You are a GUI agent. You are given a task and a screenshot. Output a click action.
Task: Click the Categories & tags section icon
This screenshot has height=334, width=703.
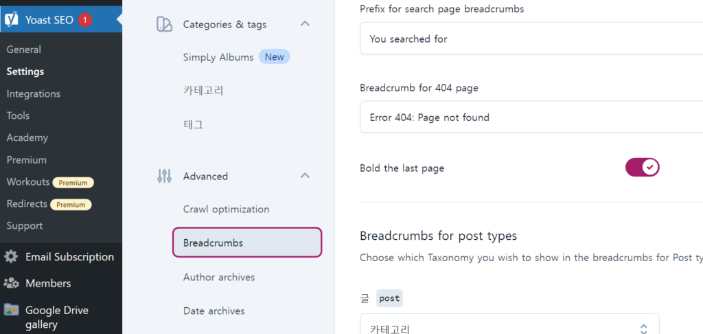point(164,24)
